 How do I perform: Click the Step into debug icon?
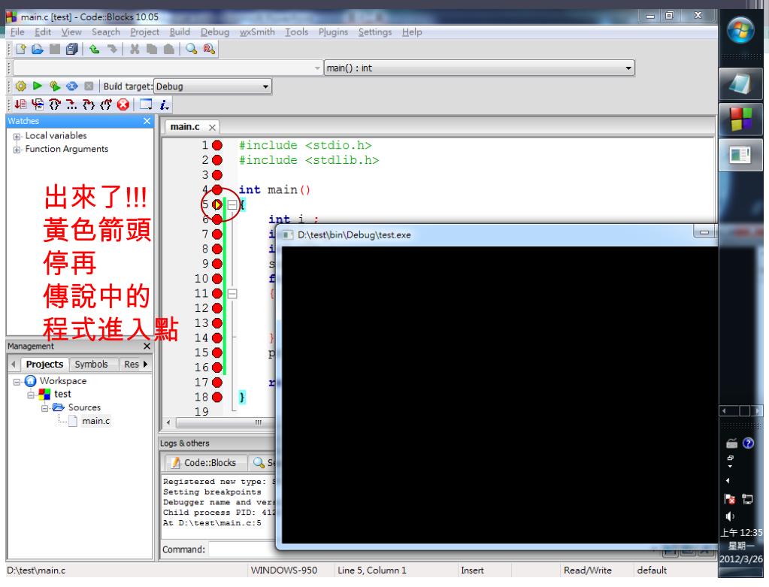[x=88, y=104]
